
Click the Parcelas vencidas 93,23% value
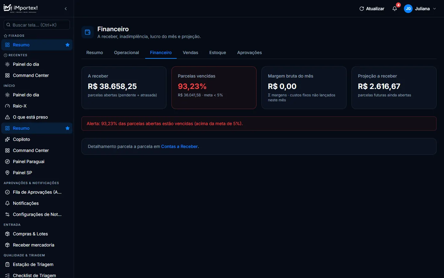[x=192, y=86]
